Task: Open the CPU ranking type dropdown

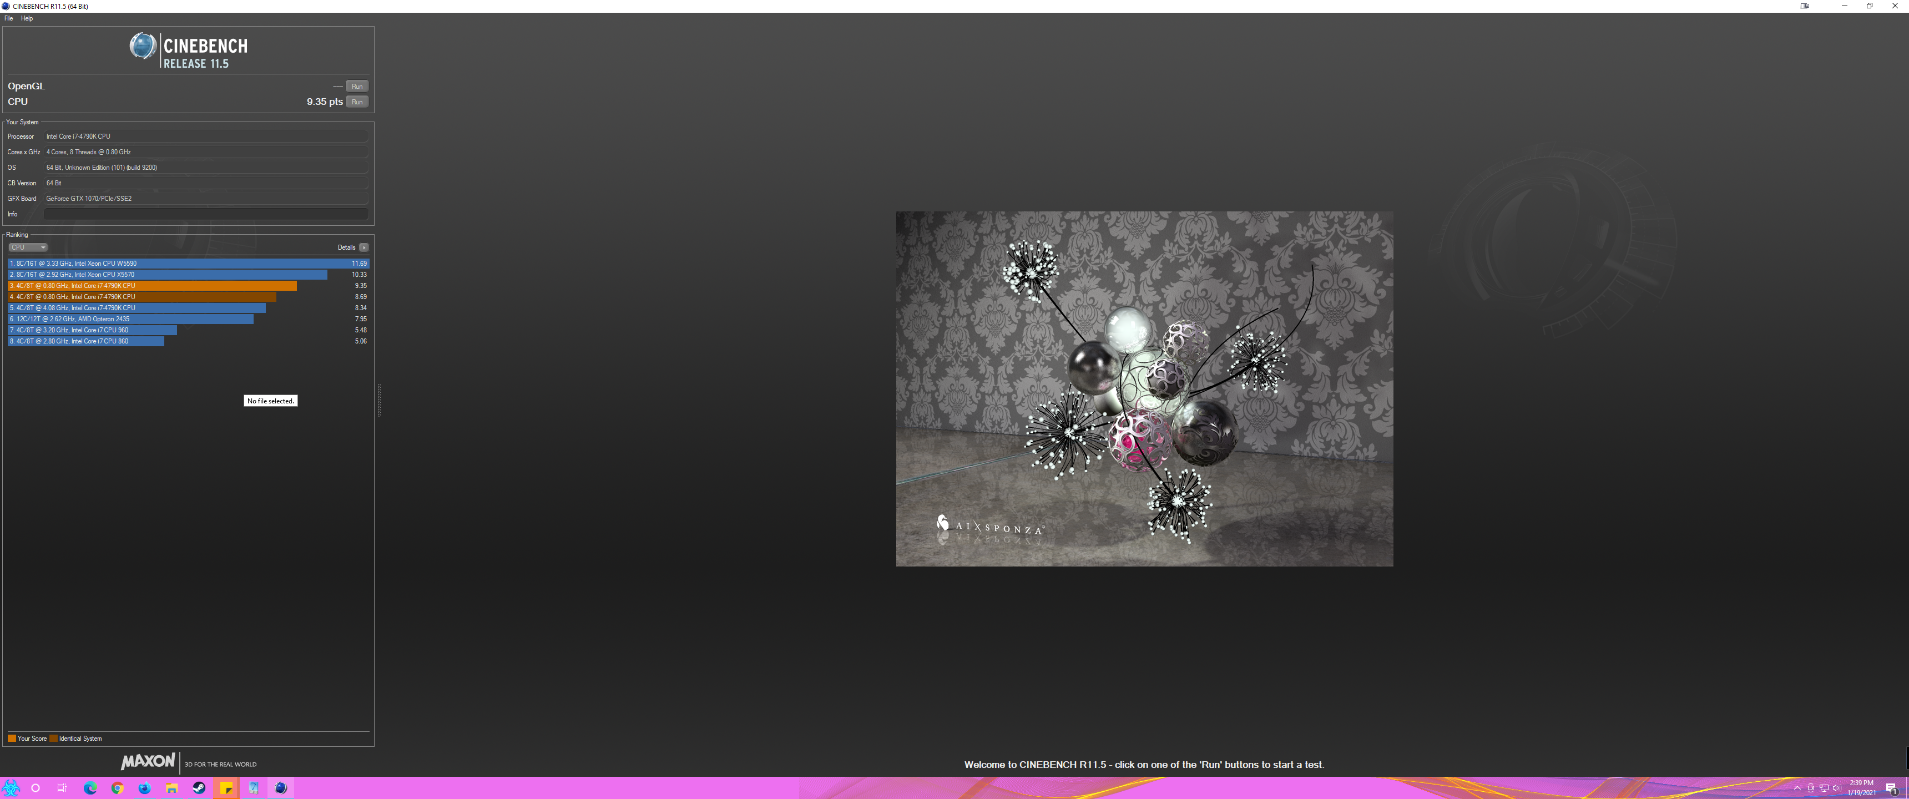Action: (x=28, y=247)
